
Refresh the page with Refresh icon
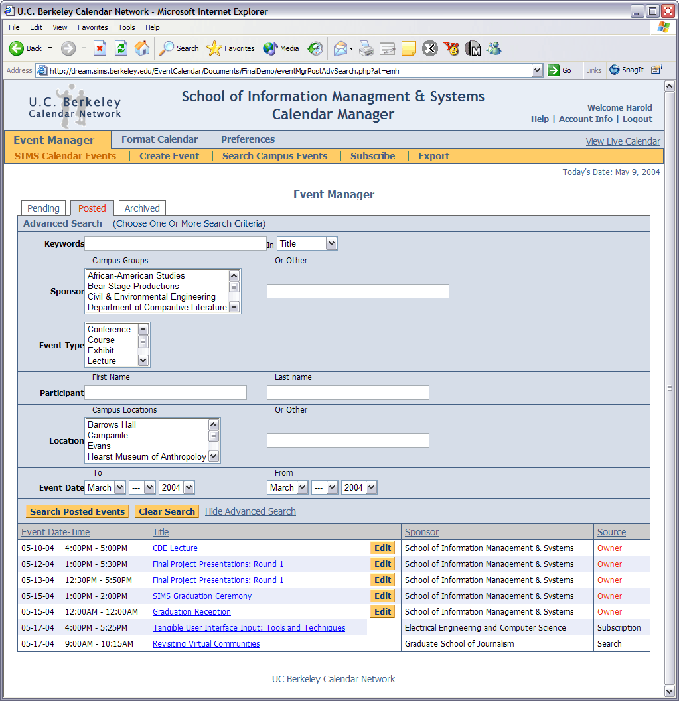click(x=121, y=48)
